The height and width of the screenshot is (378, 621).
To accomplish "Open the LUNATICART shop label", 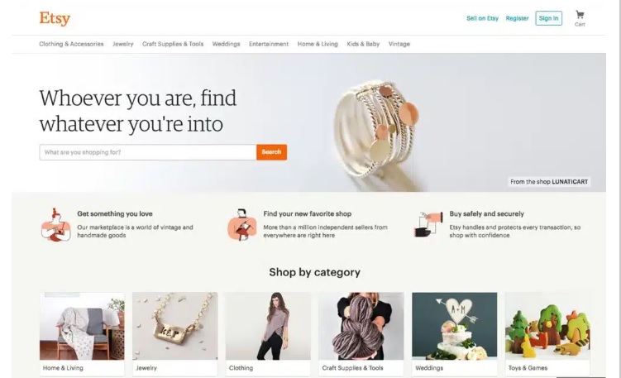I will [549, 181].
